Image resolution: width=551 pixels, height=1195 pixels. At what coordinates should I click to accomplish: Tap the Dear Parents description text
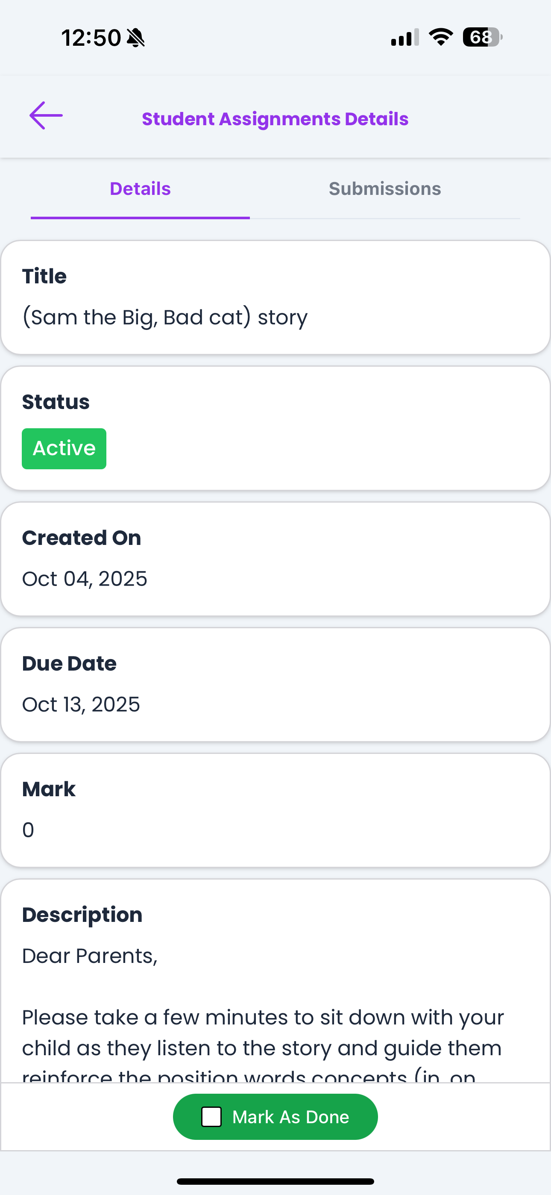(x=90, y=956)
